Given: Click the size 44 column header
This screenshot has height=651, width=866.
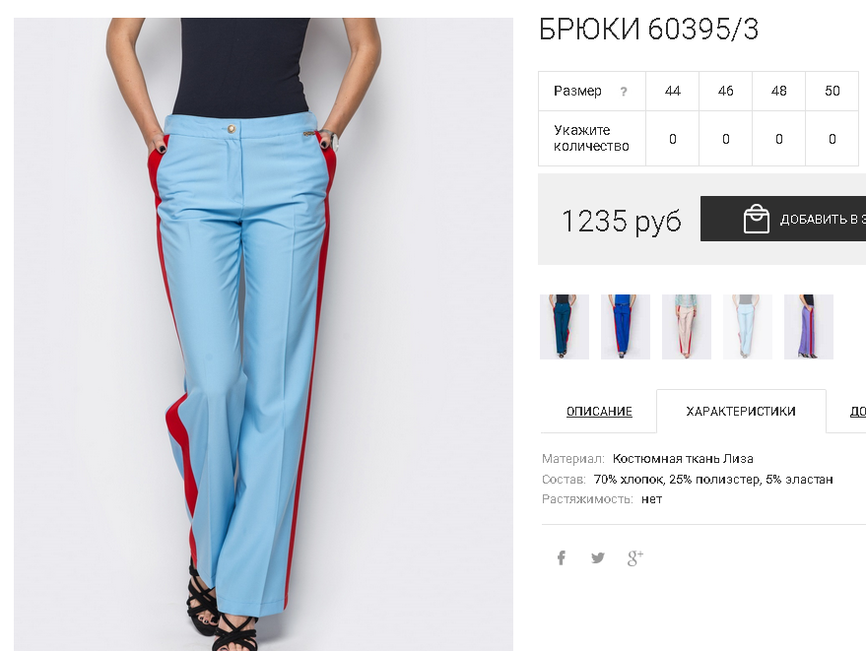Looking at the screenshot, I should click(x=672, y=92).
